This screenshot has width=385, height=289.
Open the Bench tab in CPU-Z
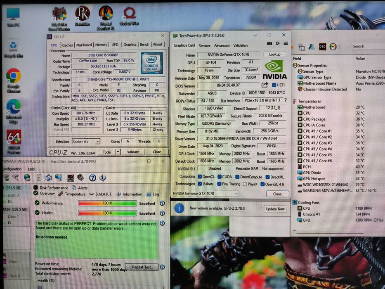[x=144, y=45]
